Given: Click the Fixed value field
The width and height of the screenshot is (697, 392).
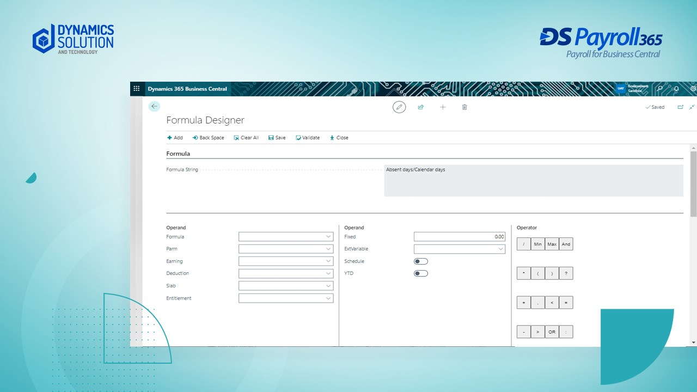Looking at the screenshot, I should tap(460, 237).
